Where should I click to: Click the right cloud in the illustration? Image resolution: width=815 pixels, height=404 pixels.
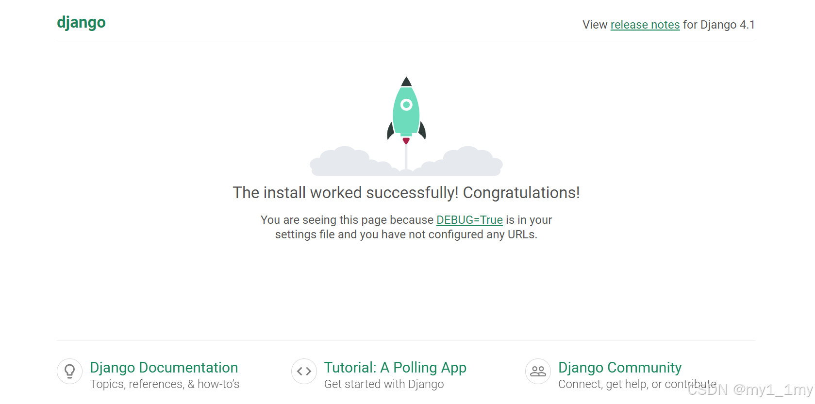coord(466,160)
